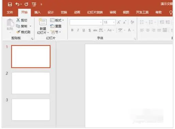175x129 pixels.
Task: Click text highlight color icon
Action: (120, 30)
